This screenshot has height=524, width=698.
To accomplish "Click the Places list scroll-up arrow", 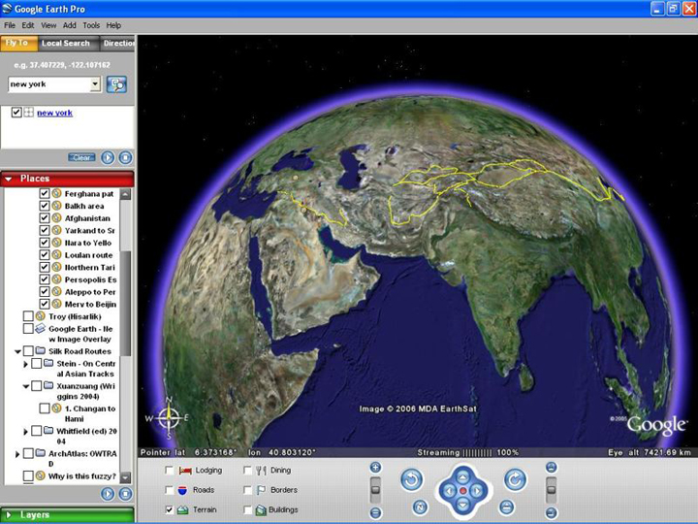I will point(126,194).
